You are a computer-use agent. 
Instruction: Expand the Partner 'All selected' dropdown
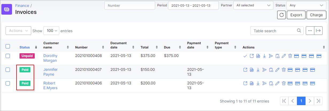(253, 5)
